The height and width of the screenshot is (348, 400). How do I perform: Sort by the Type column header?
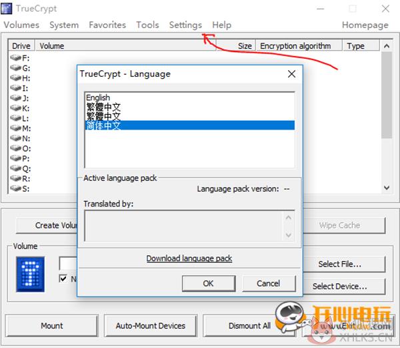(x=361, y=45)
